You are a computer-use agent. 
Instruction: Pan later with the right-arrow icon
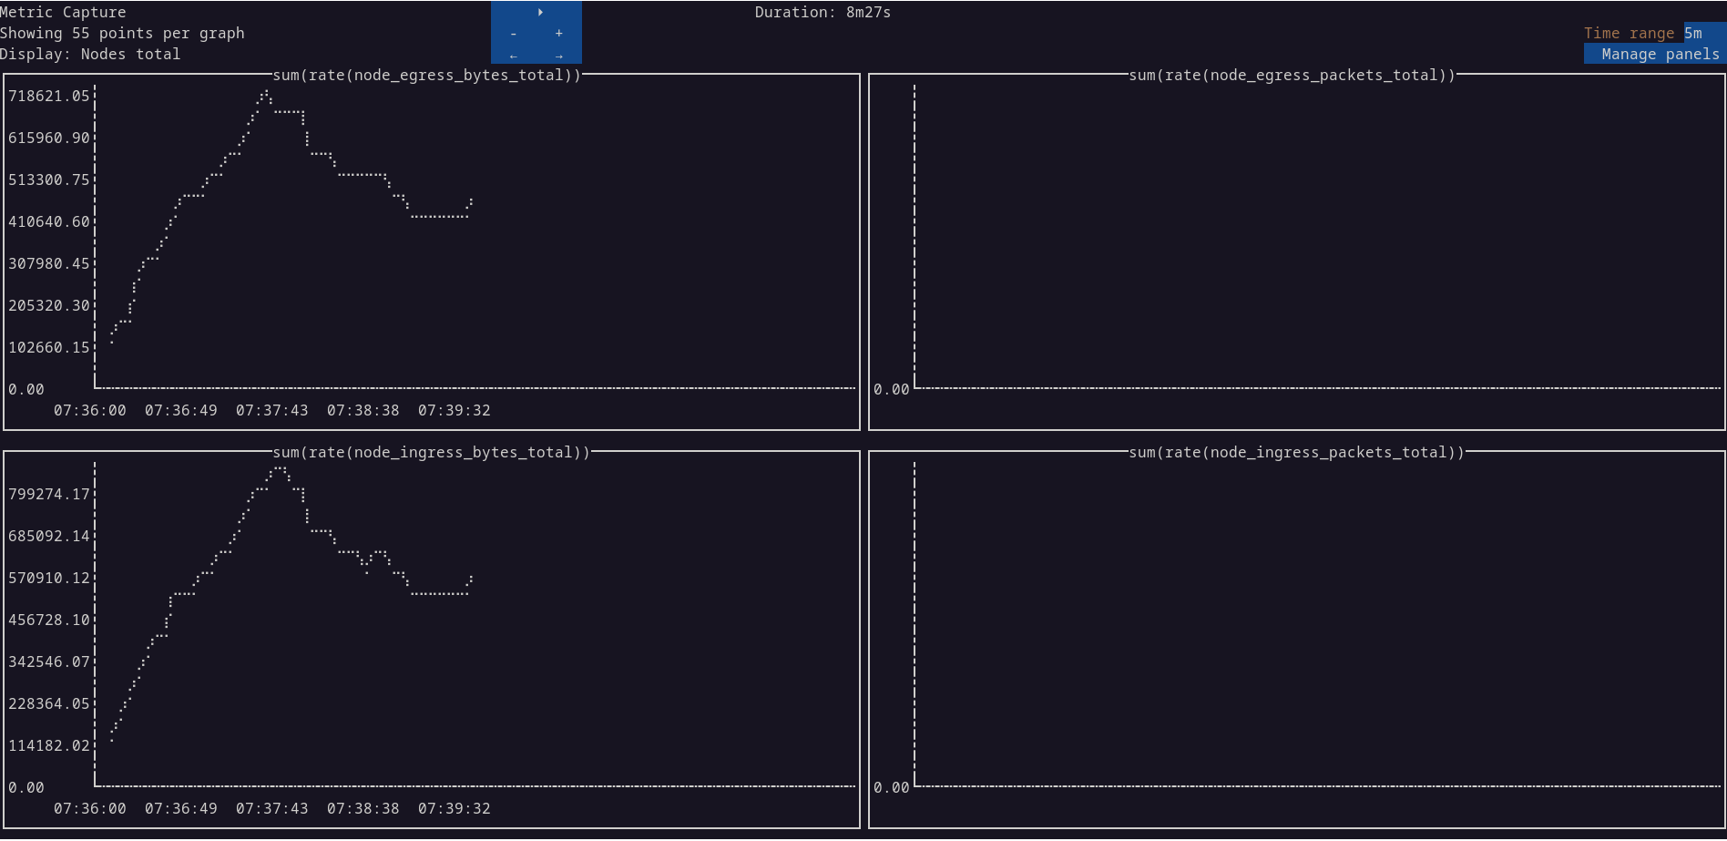[x=559, y=55]
